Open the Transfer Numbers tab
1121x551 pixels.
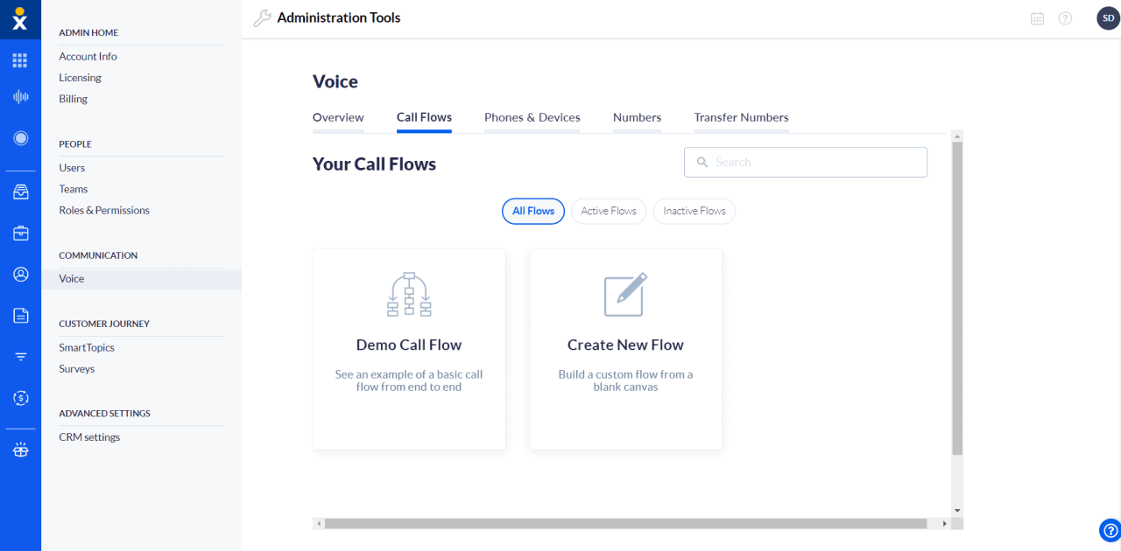point(741,117)
